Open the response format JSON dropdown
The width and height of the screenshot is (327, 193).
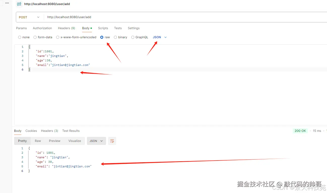pyautogui.click(x=96, y=141)
